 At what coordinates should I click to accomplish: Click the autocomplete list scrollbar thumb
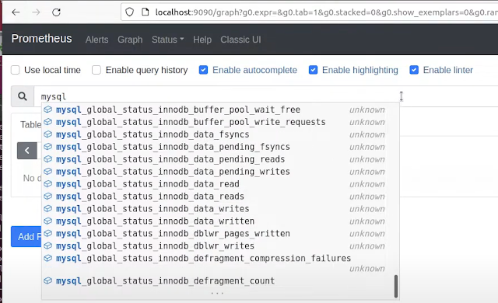pyautogui.click(x=396, y=286)
